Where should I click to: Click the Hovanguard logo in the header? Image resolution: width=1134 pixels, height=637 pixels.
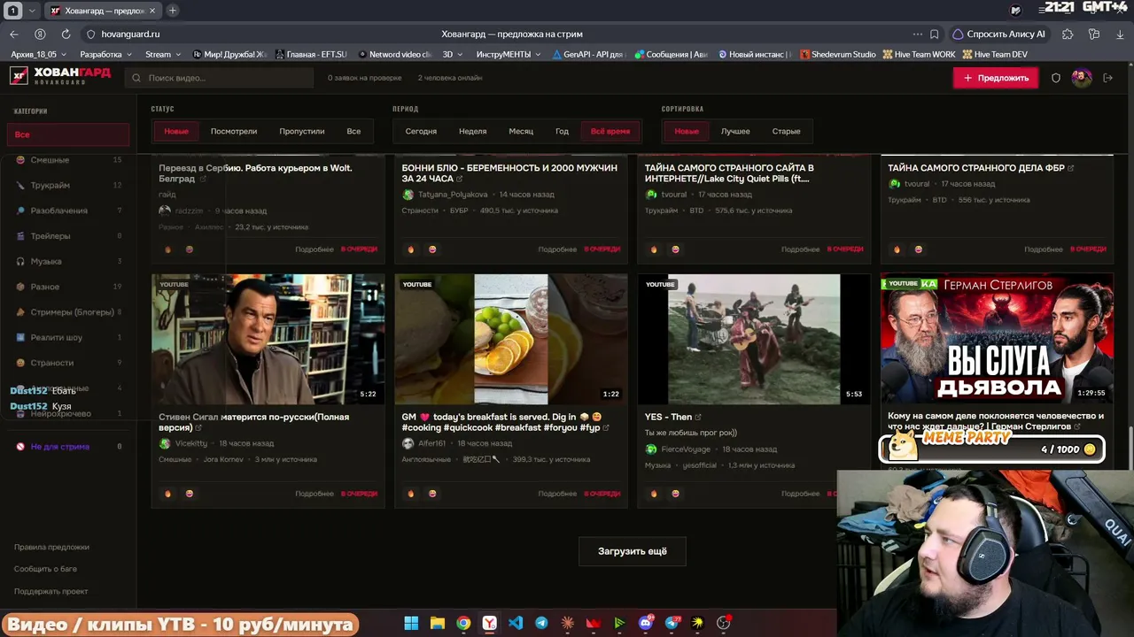(x=60, y=76)
